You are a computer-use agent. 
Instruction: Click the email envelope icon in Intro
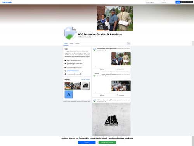[x=66, y=68]
